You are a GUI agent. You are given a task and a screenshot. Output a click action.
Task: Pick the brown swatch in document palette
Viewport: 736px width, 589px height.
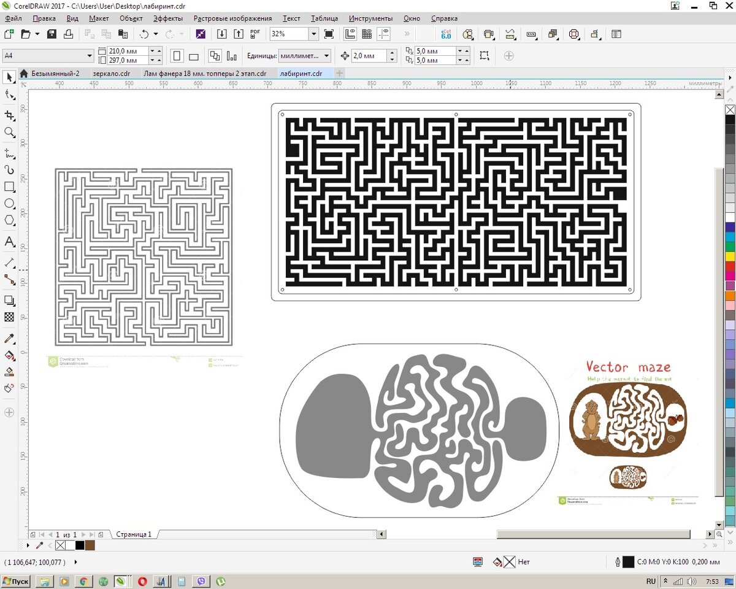coord(90,545)
